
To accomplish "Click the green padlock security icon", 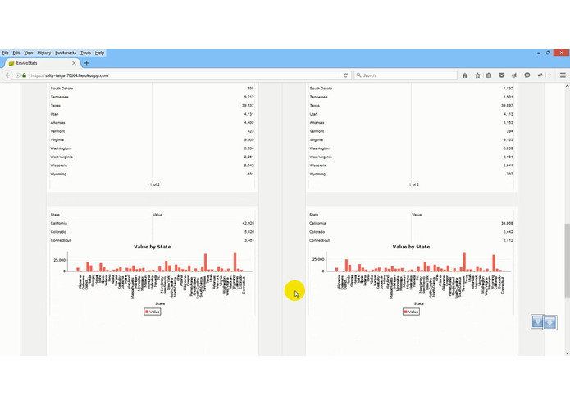I will click(x=25, y=75).
